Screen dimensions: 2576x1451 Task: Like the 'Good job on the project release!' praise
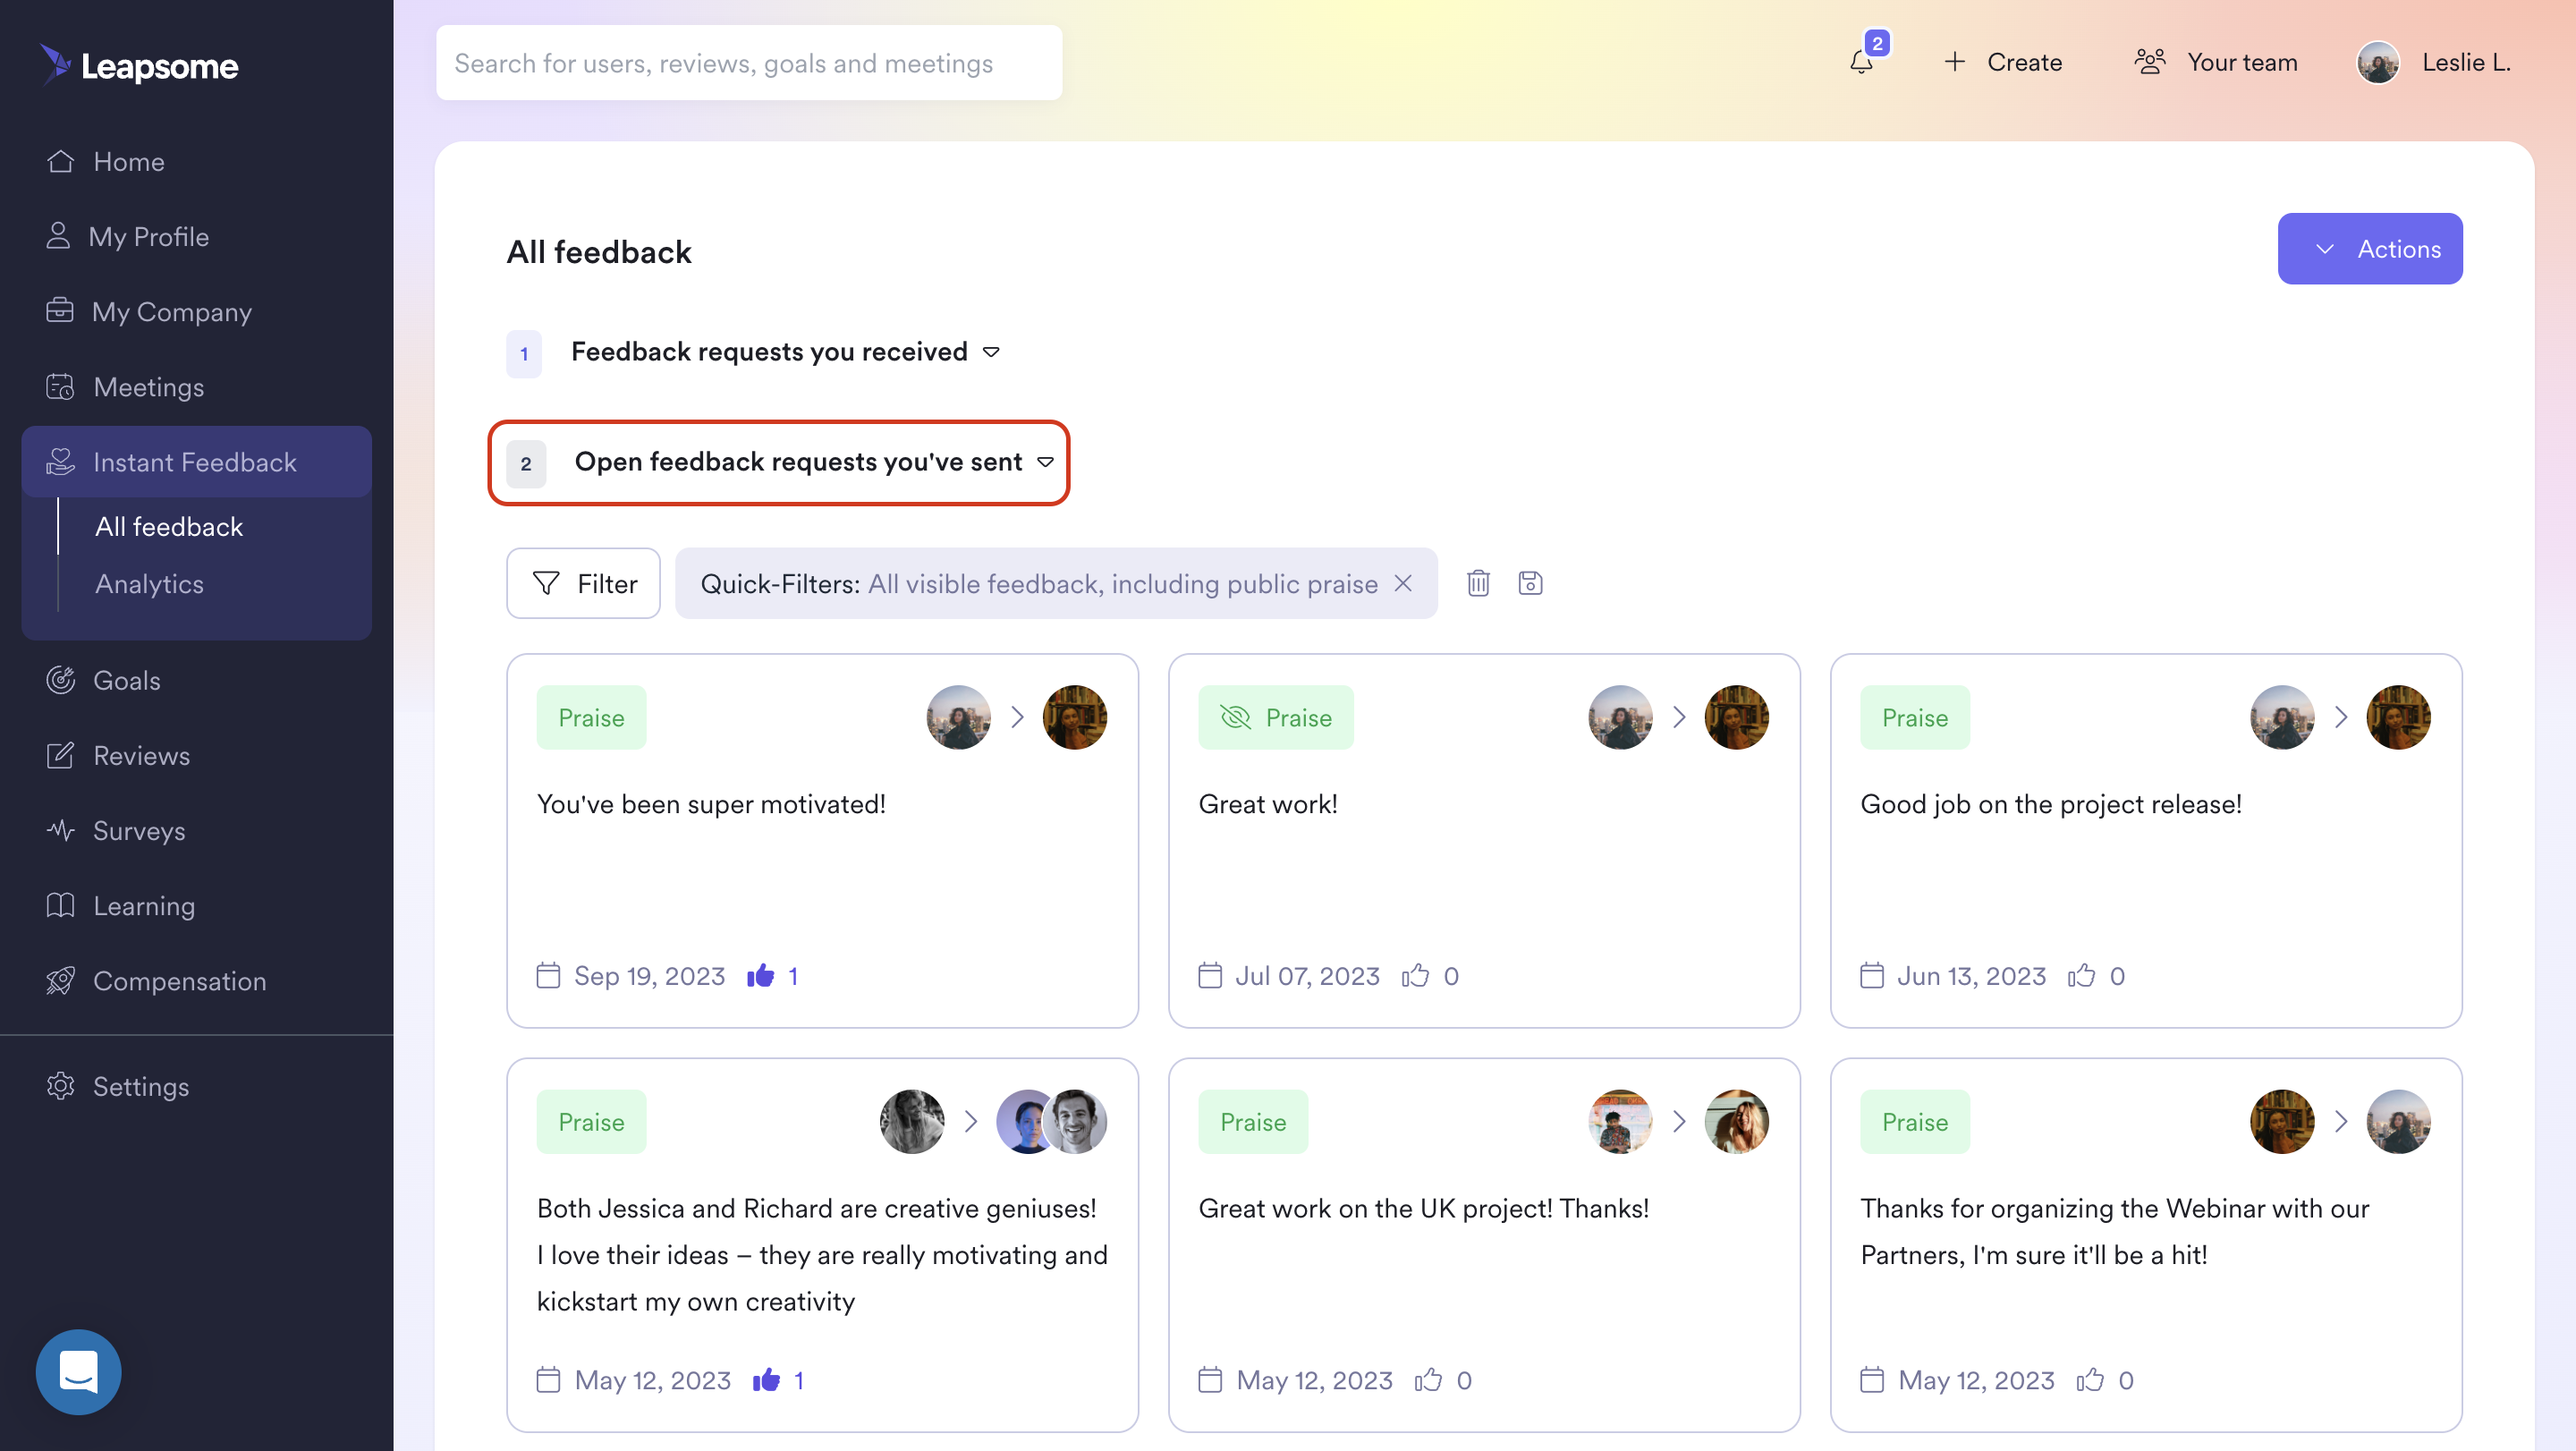[x=2081, y=976]
